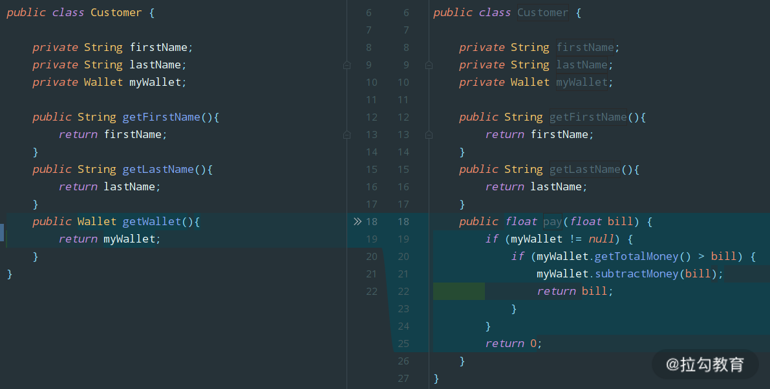Click line number 24 in the gutter
The image size is (770, 389).
(403, 326)
